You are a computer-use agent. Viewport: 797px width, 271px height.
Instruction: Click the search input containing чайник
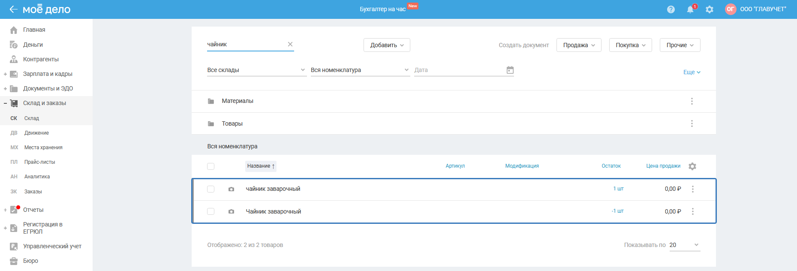point(244,44)
